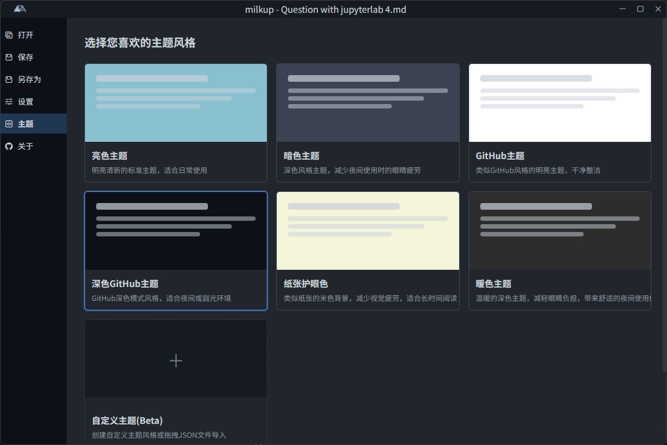667x445 pixels.
Task: Click description GitHub深色模式风格，适合夜间或弱光环境
Action: (161, 298)
